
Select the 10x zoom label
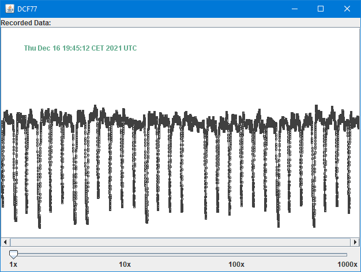[125, 264]
